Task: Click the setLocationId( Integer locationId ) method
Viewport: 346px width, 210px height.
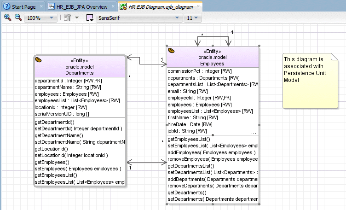Action: click(71, 156)
